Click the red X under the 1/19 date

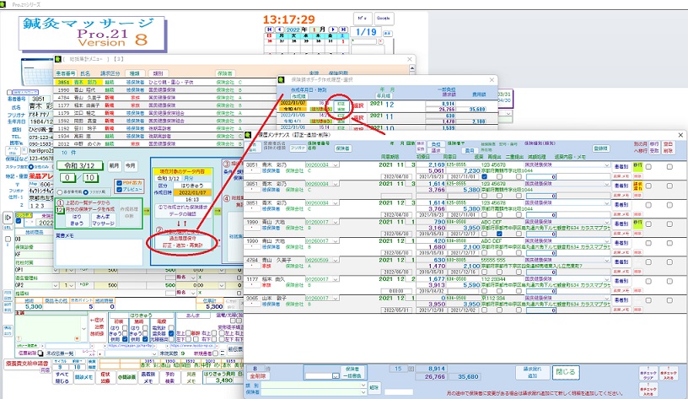(x=380, y=41)
